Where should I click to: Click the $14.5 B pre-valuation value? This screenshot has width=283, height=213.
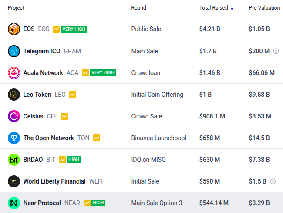tap(259, 138)
